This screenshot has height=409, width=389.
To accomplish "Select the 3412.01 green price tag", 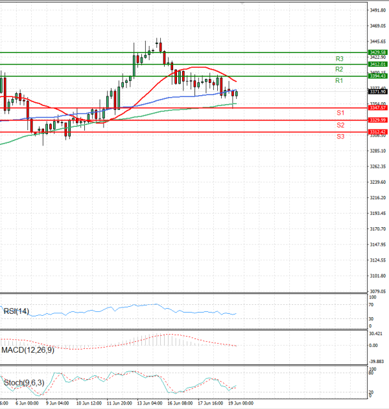I will [x=377, y=64].
